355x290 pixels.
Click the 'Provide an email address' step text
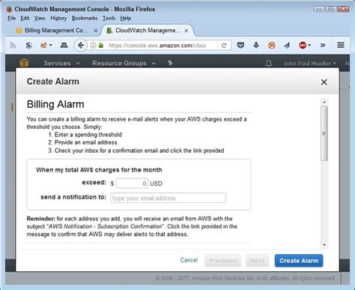click(x=86, y=142)
